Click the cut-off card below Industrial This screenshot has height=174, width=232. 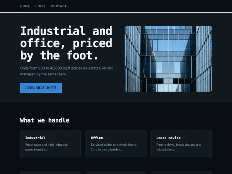[50, 172]
